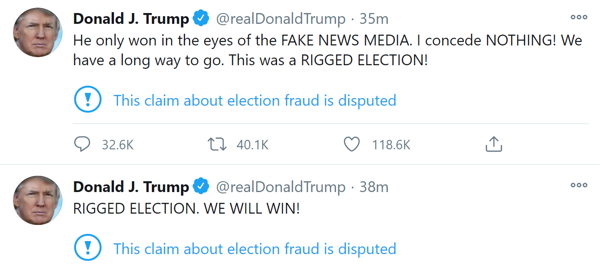Click disputed exclamation icon on second tweet
The width and height of the screenshot is (600, 264).
pyautogui.click(x=88, y=248)
